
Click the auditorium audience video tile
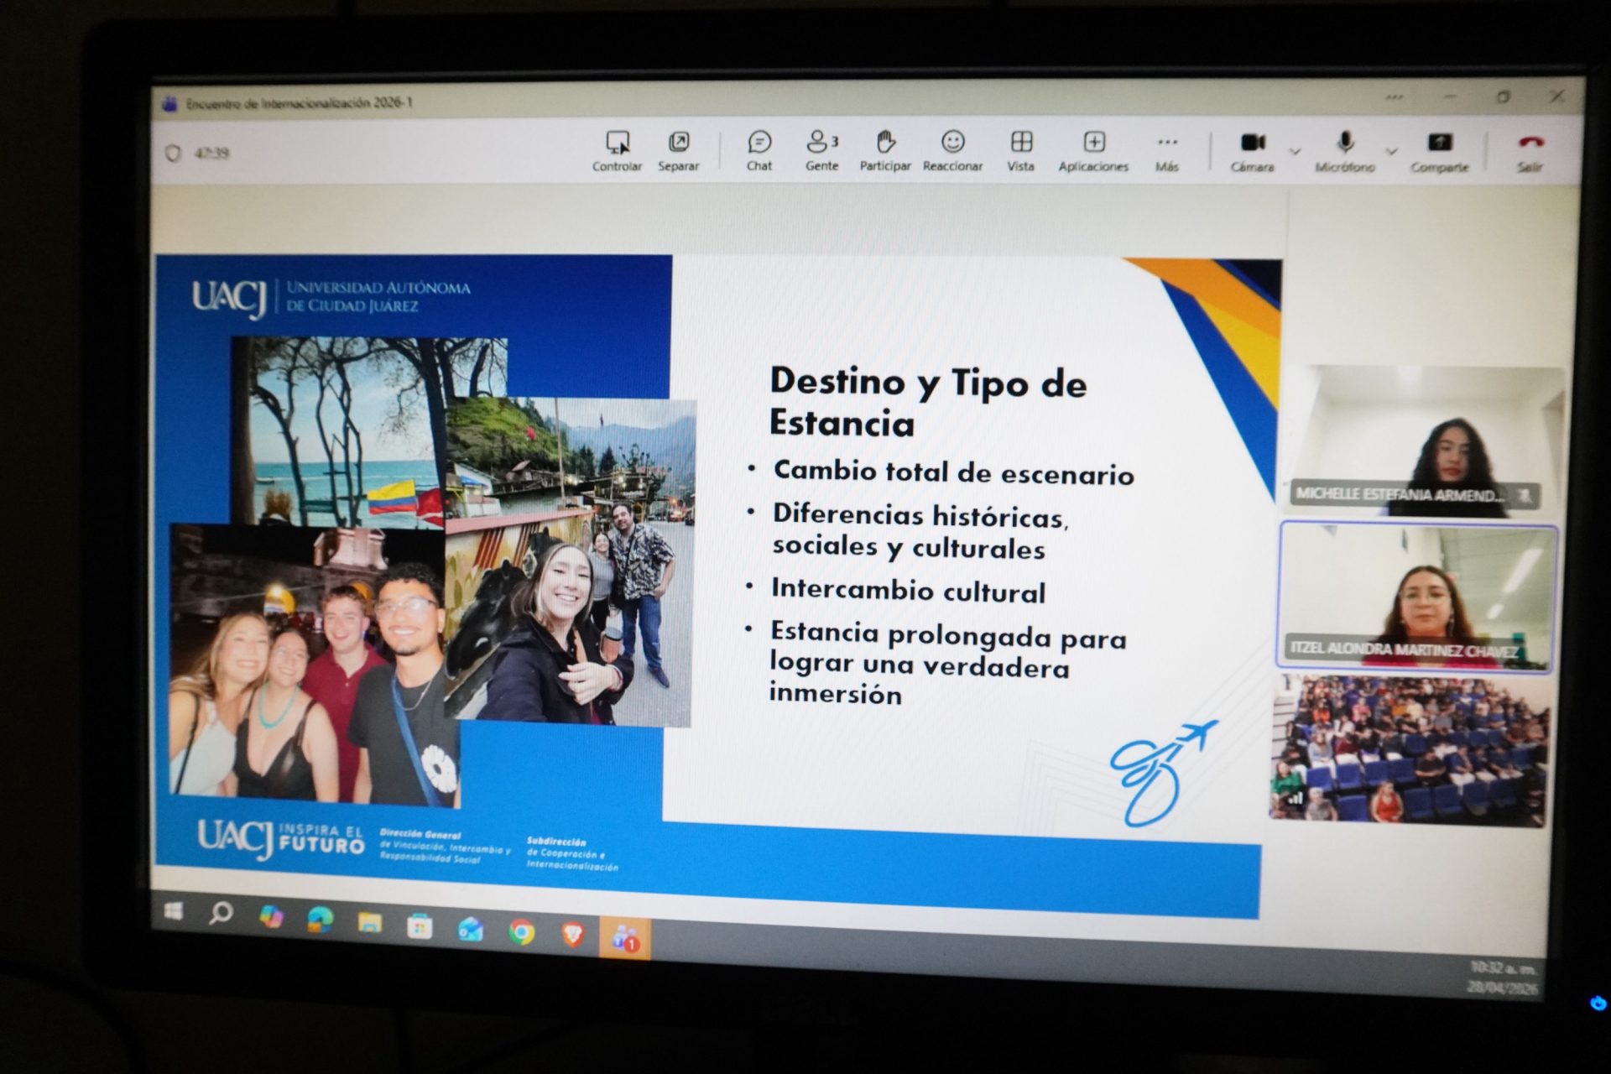[1410, 749]
